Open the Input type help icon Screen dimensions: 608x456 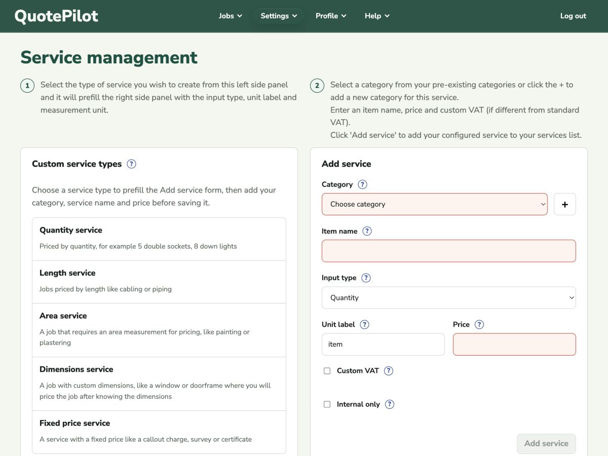tap(366, 278)
